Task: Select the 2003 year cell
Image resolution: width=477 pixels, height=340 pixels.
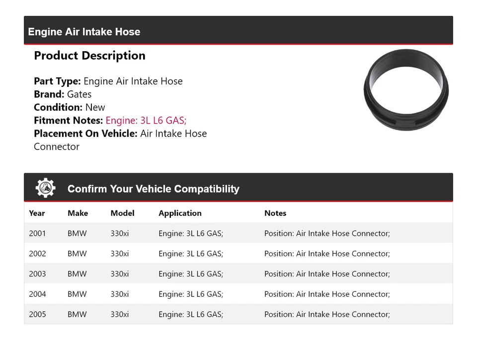Action: (x=37, y=274)
